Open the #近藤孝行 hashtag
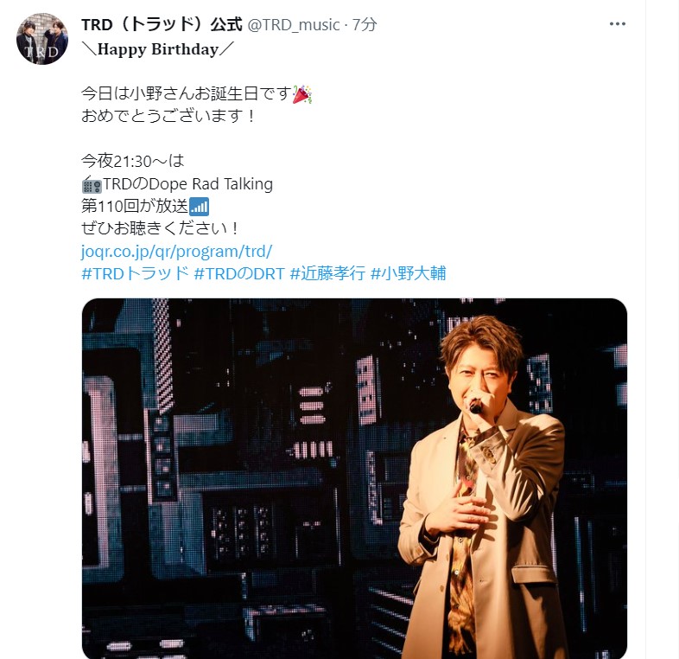 (x=327, y=274)
